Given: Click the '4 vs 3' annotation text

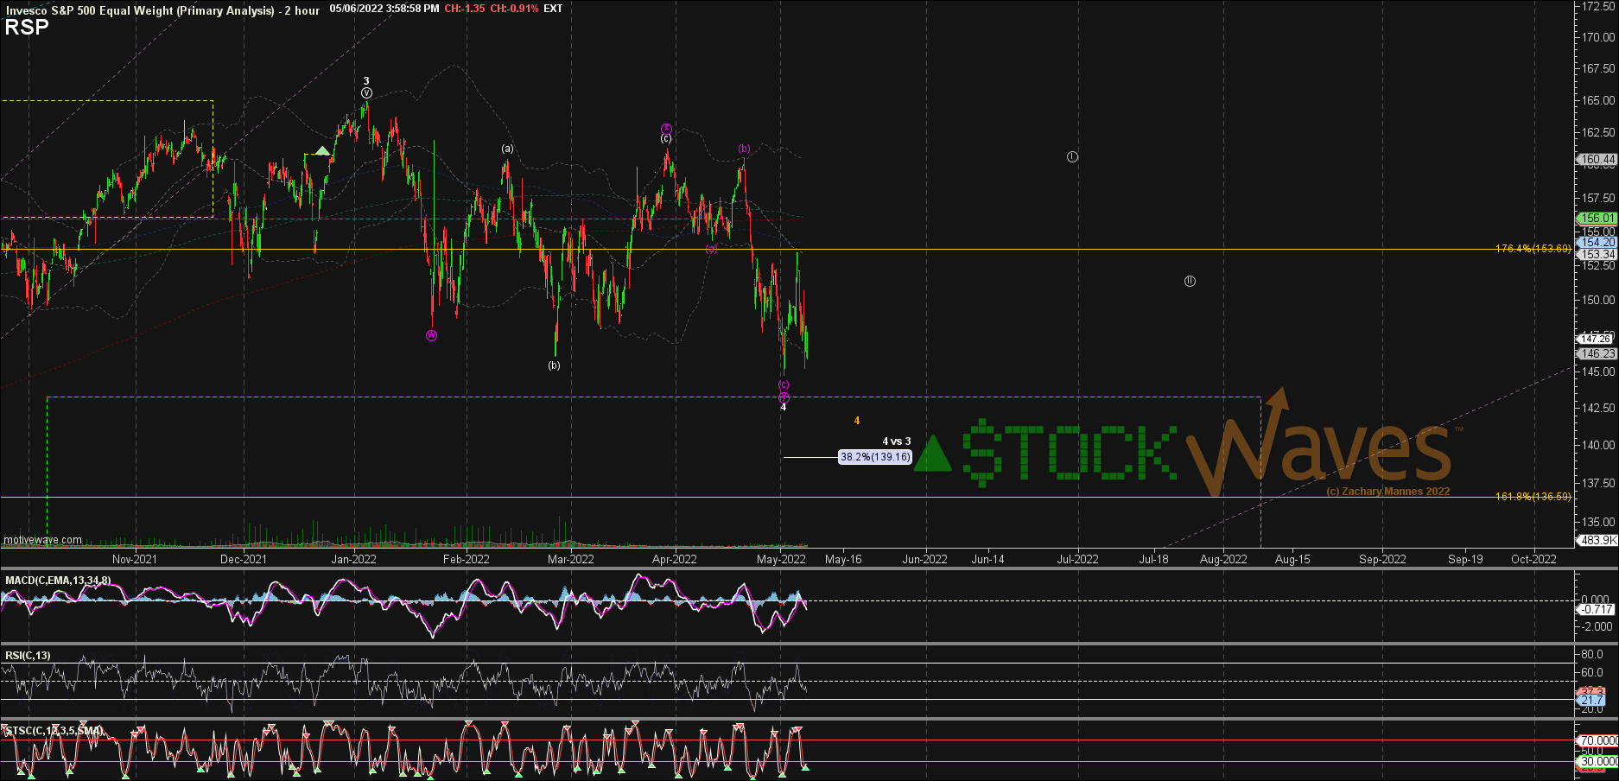Looking at the screenshot, I should pyautogui.click(x=897, y=441).
